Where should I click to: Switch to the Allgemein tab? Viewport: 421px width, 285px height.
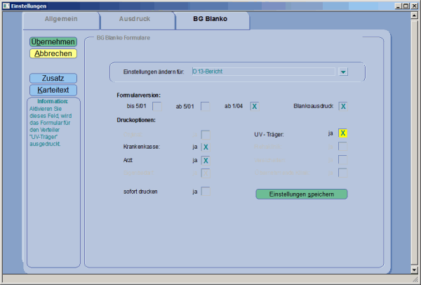61,20
